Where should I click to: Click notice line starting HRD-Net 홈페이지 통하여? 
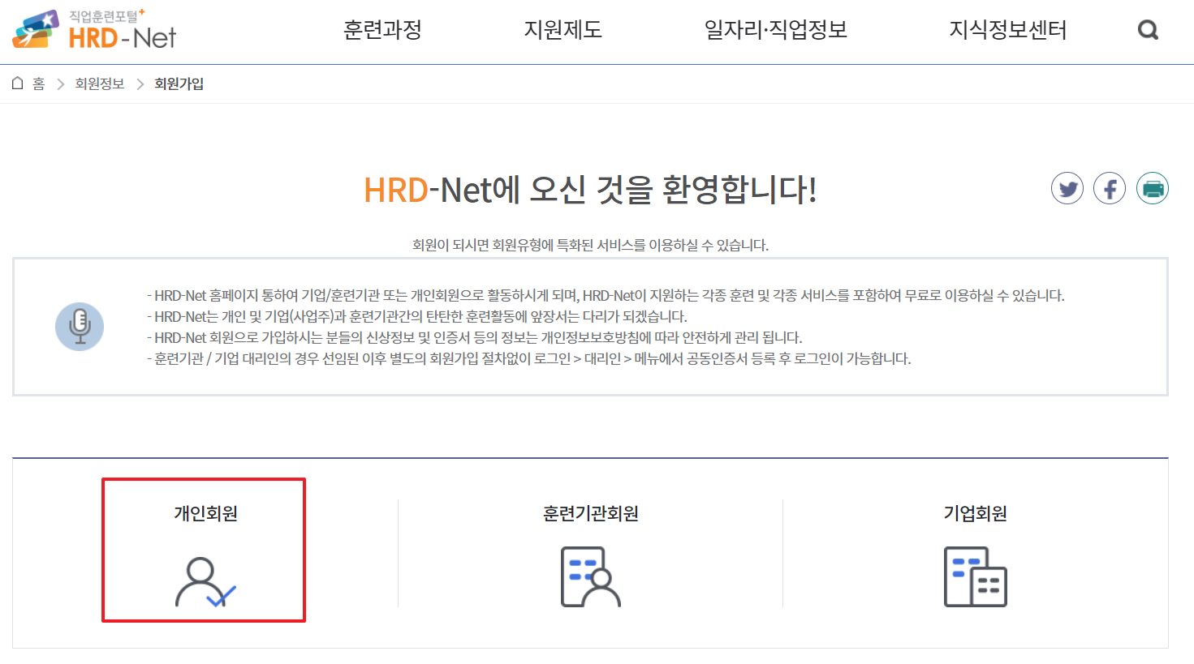606,295
